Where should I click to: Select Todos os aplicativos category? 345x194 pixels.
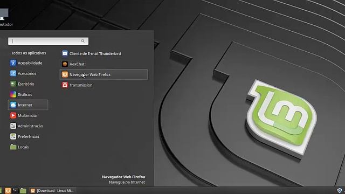coord(29,53)
